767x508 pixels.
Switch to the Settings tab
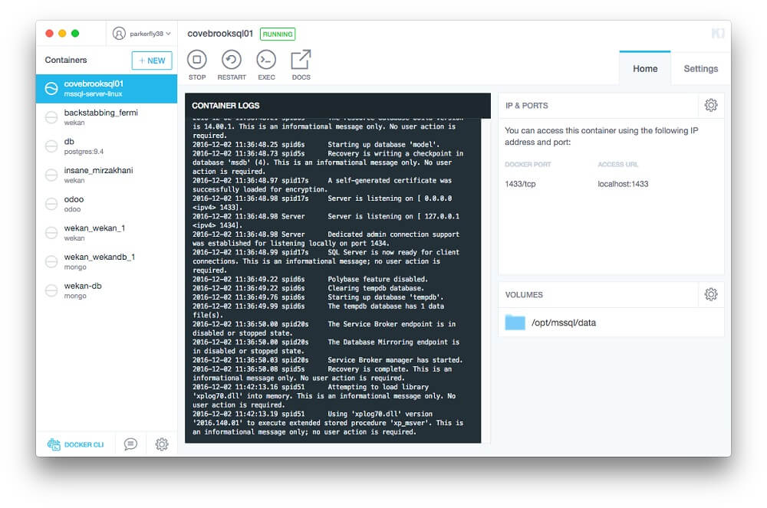tap(700, 68)
